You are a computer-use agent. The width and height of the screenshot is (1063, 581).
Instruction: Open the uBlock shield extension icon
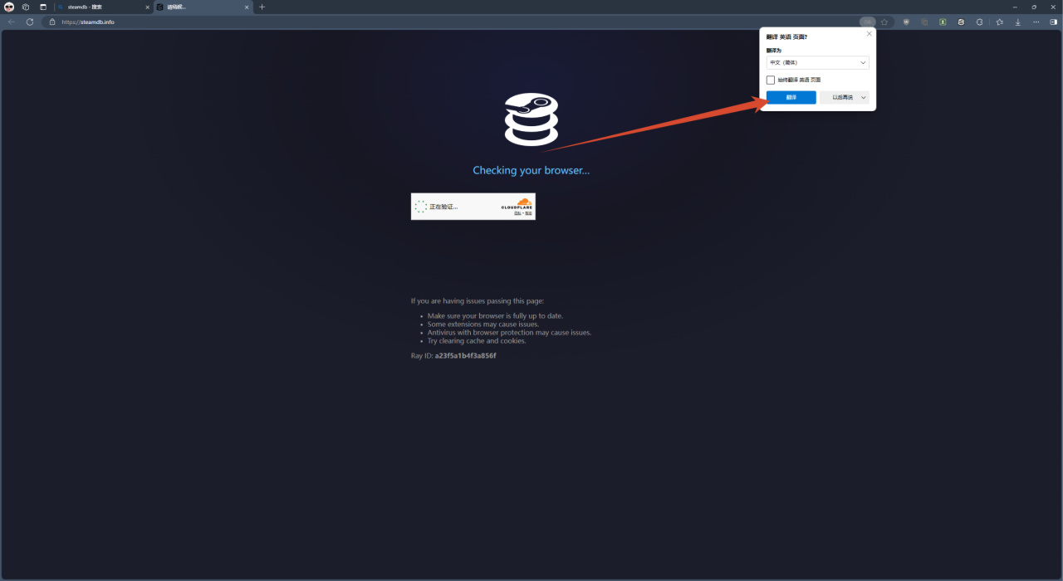point(906,22)
